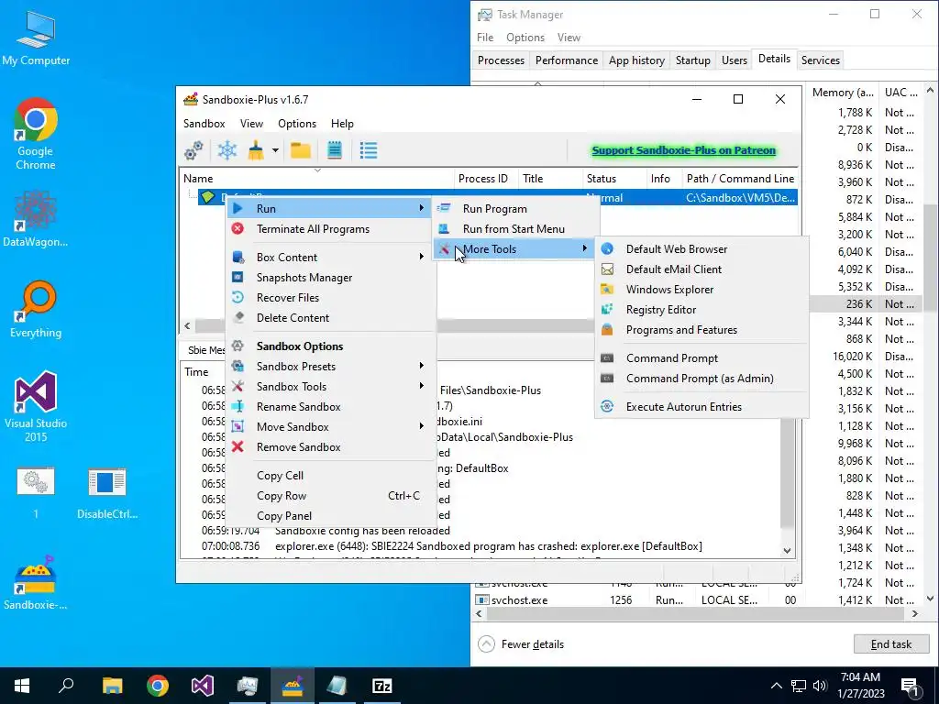Click the Windows Explorer icon
Viewport: 939px width, 704px height.
pos(607,289)
